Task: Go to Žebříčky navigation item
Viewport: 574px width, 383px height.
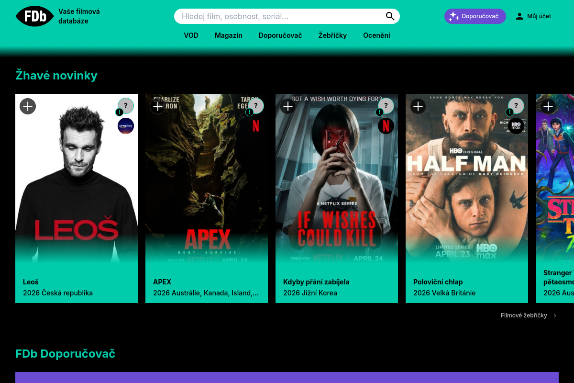Action: tap(332, 35)
